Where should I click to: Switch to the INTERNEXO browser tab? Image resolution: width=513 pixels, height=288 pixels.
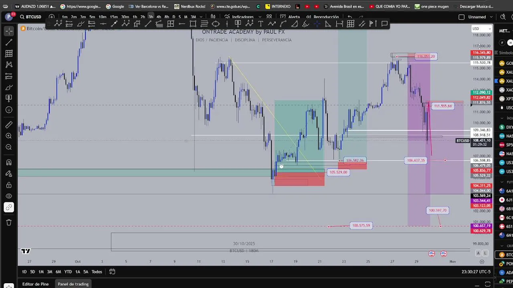(277, 6)
